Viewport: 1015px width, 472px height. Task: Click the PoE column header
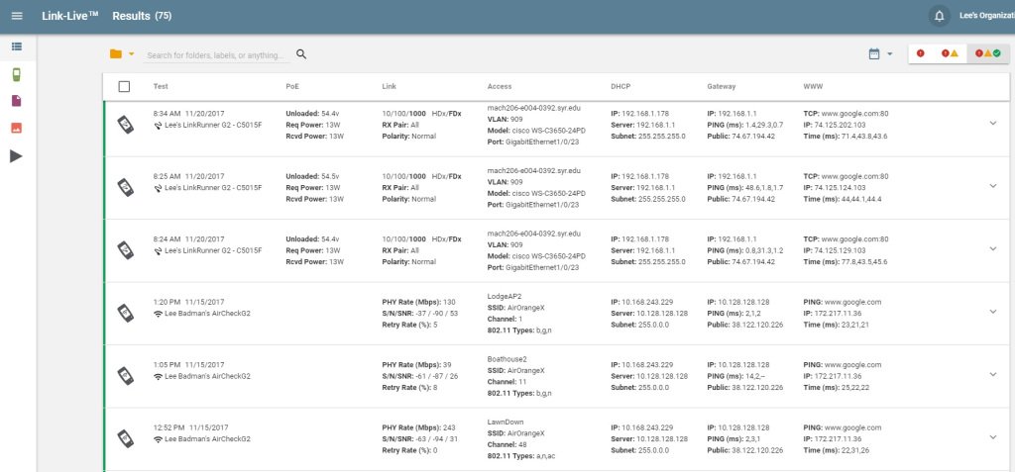click(292, 87)
